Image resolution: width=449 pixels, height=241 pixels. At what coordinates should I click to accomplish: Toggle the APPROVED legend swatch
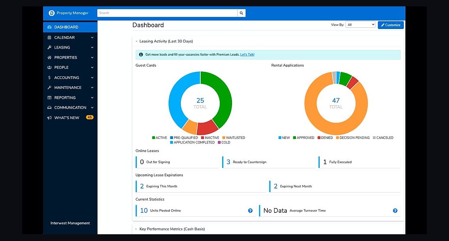pyautogui.click(x=294, y=138)
